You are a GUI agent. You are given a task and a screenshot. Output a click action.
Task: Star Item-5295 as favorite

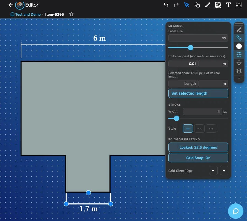pyautogui.click(x=71, y=14)
